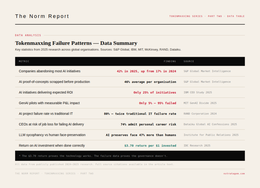Click the SOURCE column header
This screenshot has width=260, height=188.
(189, 61)
